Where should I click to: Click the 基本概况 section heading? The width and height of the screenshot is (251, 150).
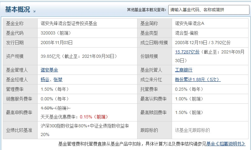coord(17,10)
